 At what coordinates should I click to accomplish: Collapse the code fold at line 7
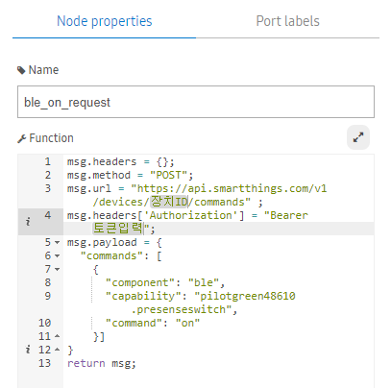tap(57, 270)
